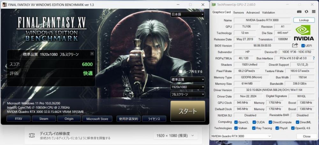Toggle PhysX checkbox
Viewport: 319px width, 145px height.
click(277, 128)
